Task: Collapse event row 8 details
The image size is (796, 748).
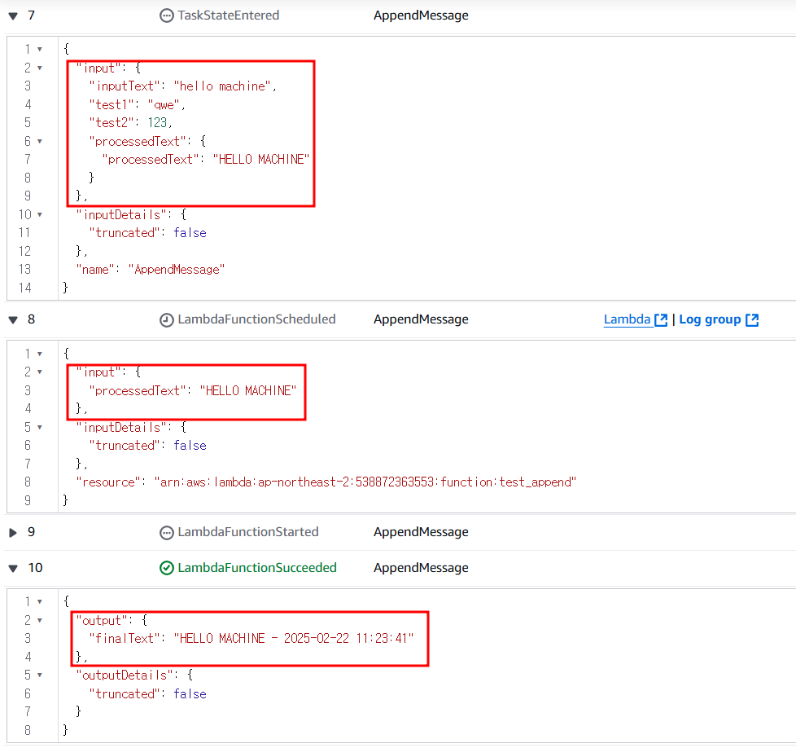Action: click(x=13, y=319)
